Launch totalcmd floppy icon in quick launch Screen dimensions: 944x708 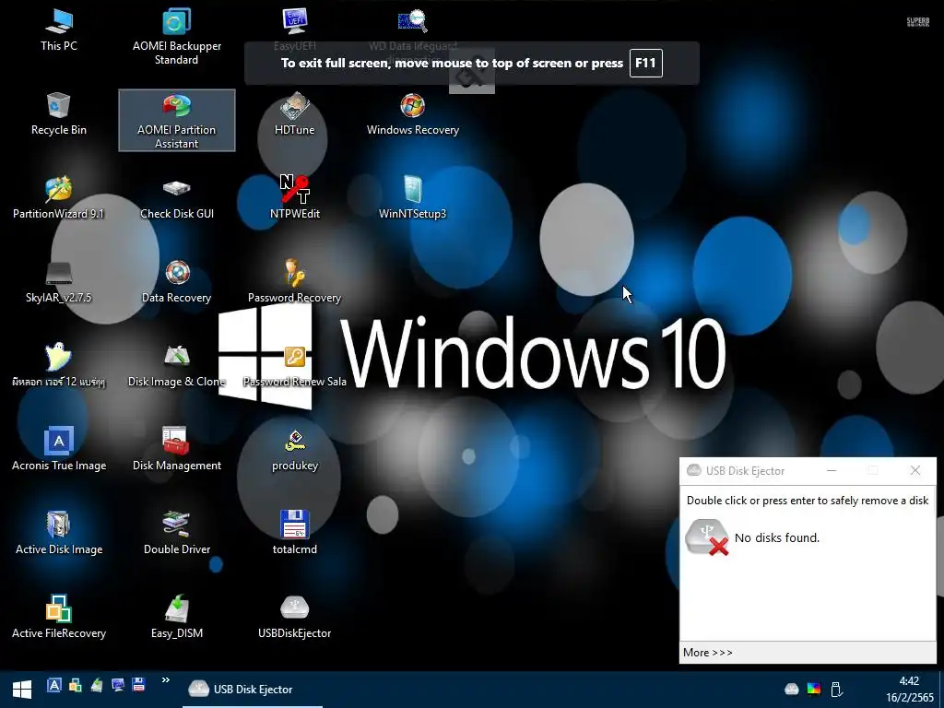pyautogui.click(x=138, y=685)
